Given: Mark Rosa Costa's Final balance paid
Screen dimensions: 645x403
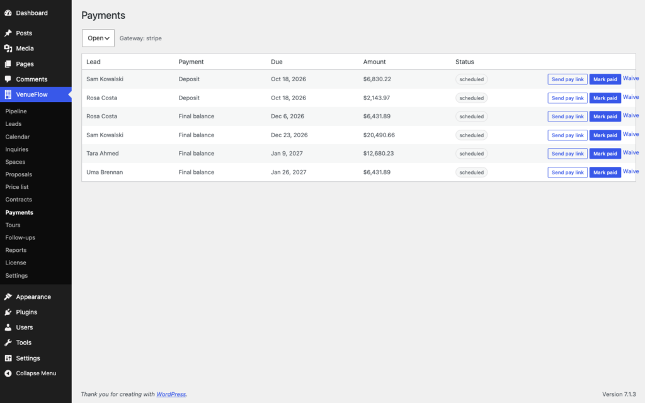Looking at the screenshot, I should pyautogui.click(x=605, y=116).
